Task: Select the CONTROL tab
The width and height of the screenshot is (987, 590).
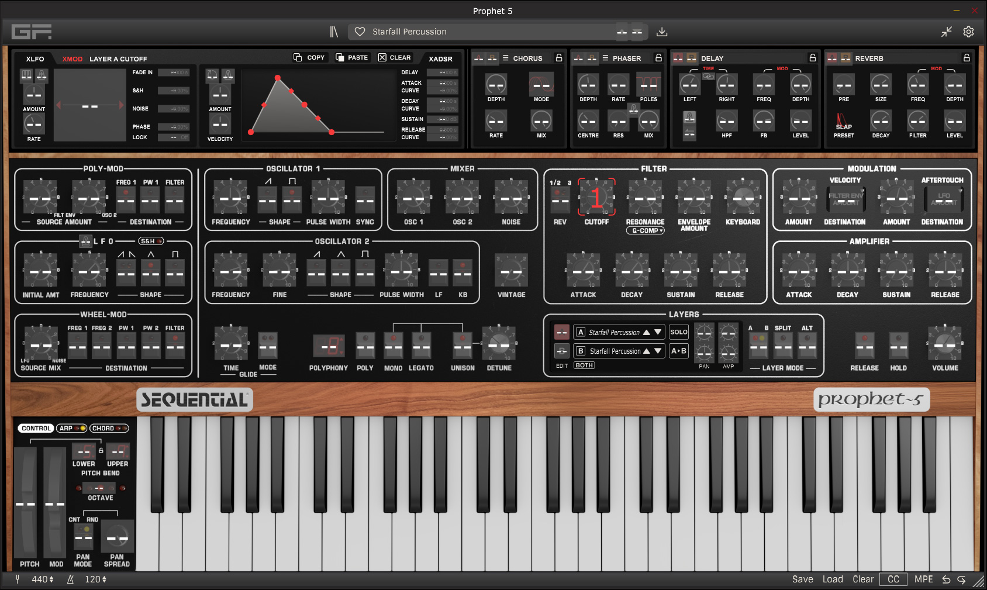Action: tap(36, 429)
